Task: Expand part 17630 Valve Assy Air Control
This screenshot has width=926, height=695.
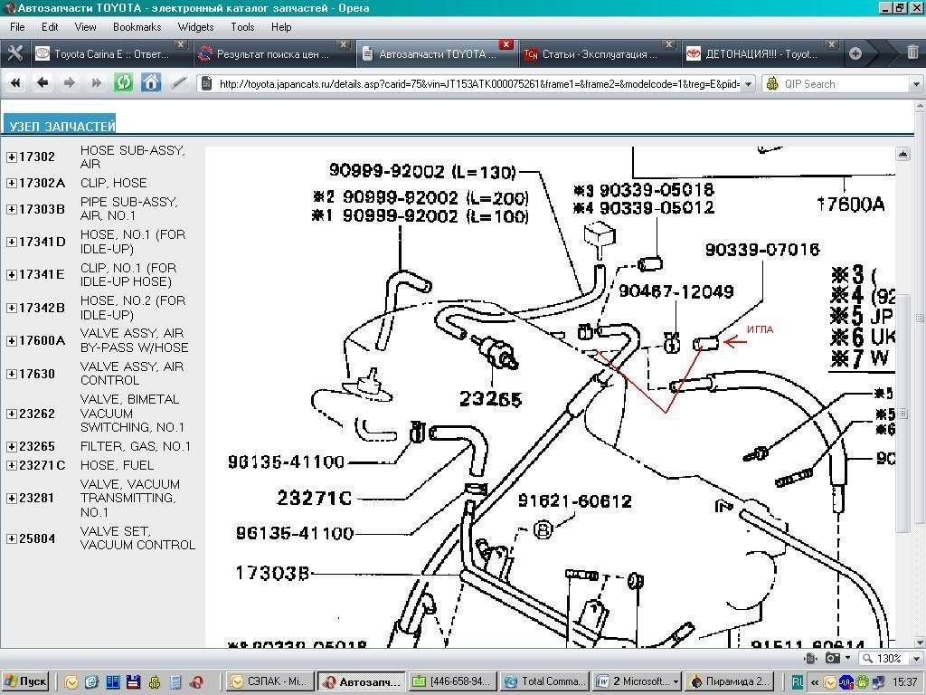Action: tap(12, 374)
